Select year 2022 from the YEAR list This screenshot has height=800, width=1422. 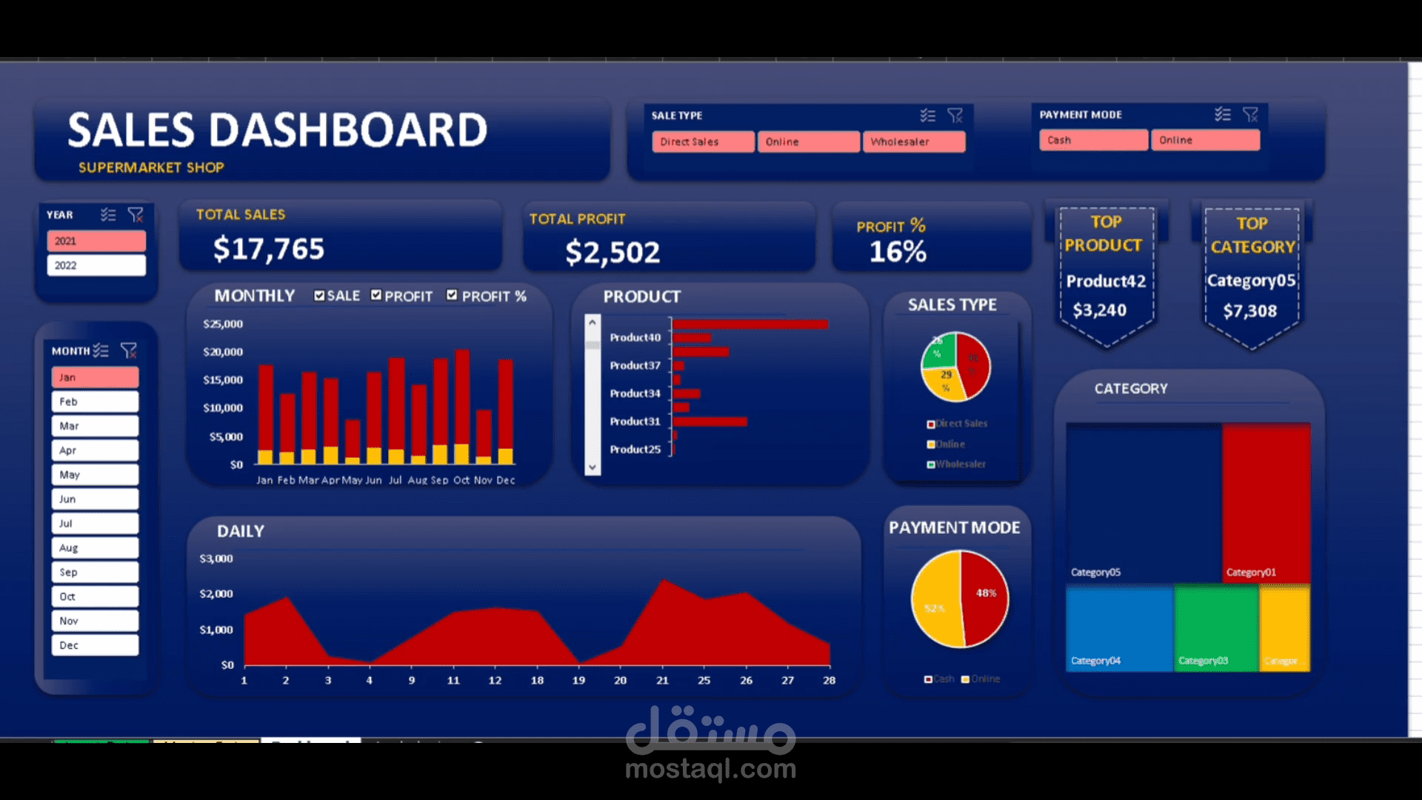pyautogui.click(x=94, y=264)
